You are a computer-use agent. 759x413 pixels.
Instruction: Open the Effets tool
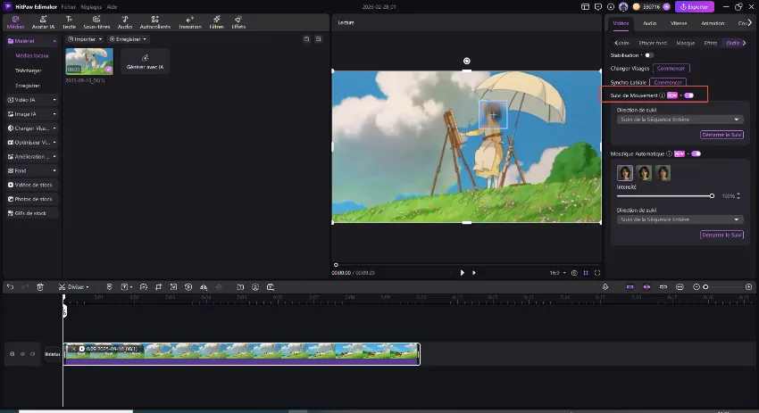tap(238, 22)
